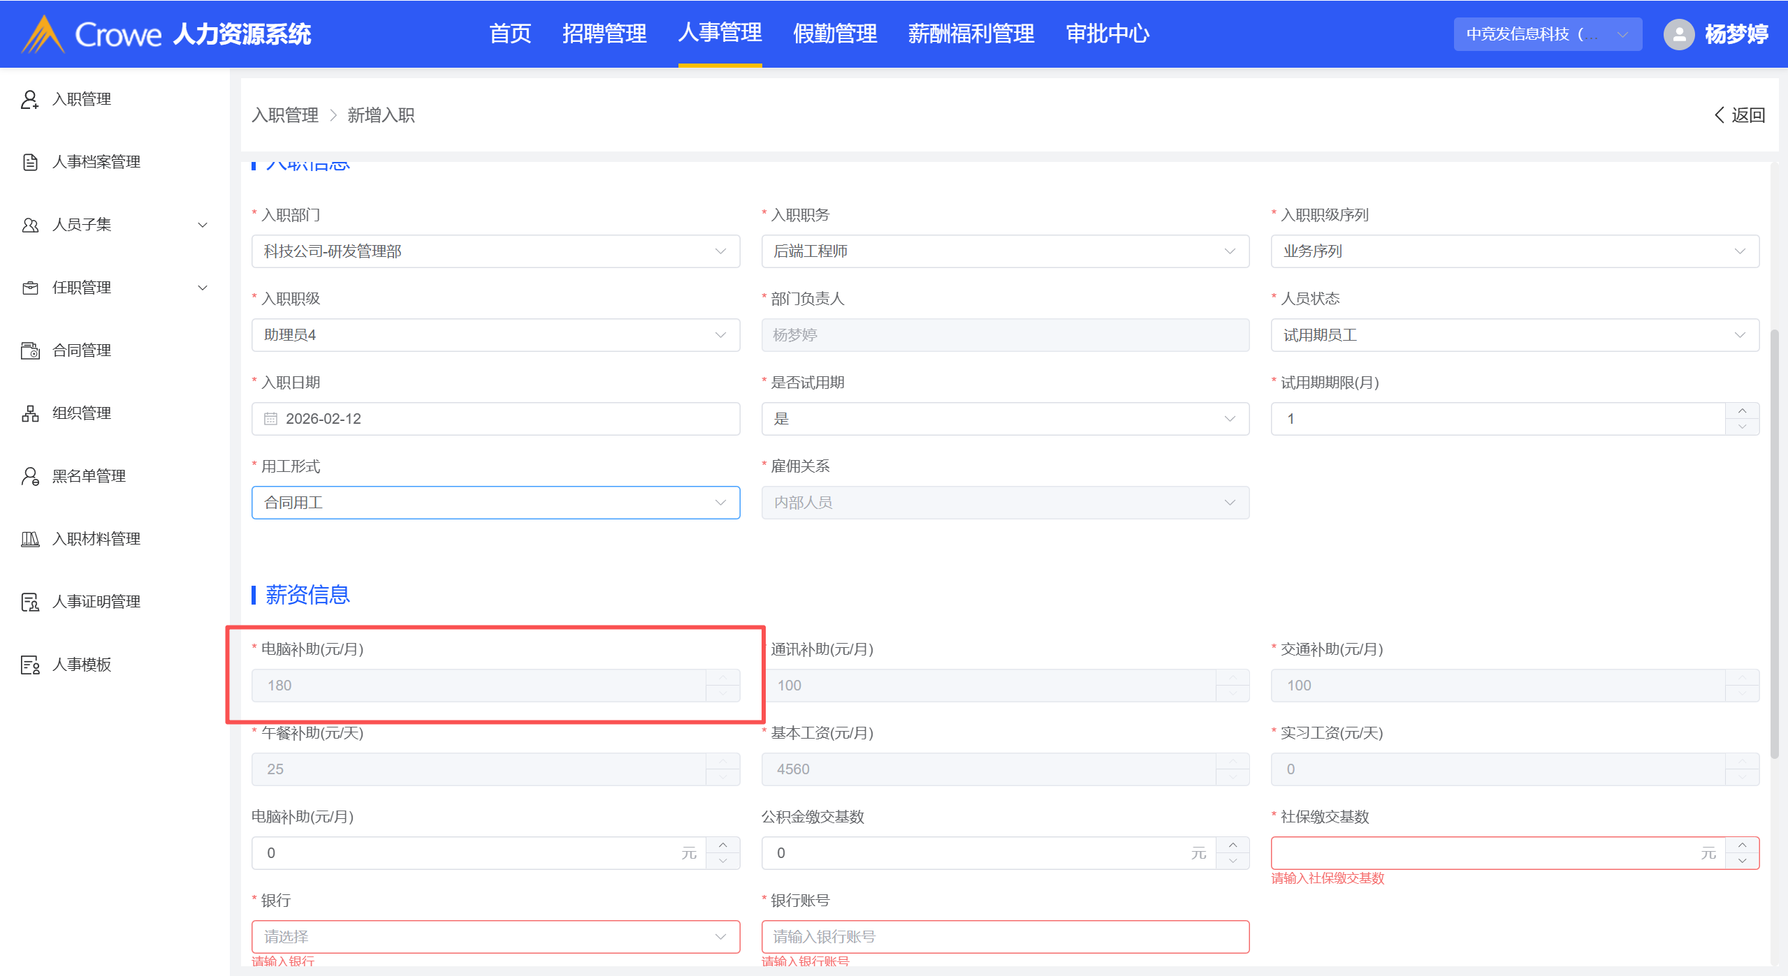The image size is (1788, 976).
Task: Click the 人事证明管理 icon
Action: (29, 602)
